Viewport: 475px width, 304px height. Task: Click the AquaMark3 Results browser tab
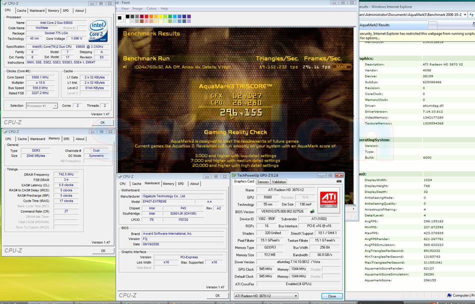393,25
